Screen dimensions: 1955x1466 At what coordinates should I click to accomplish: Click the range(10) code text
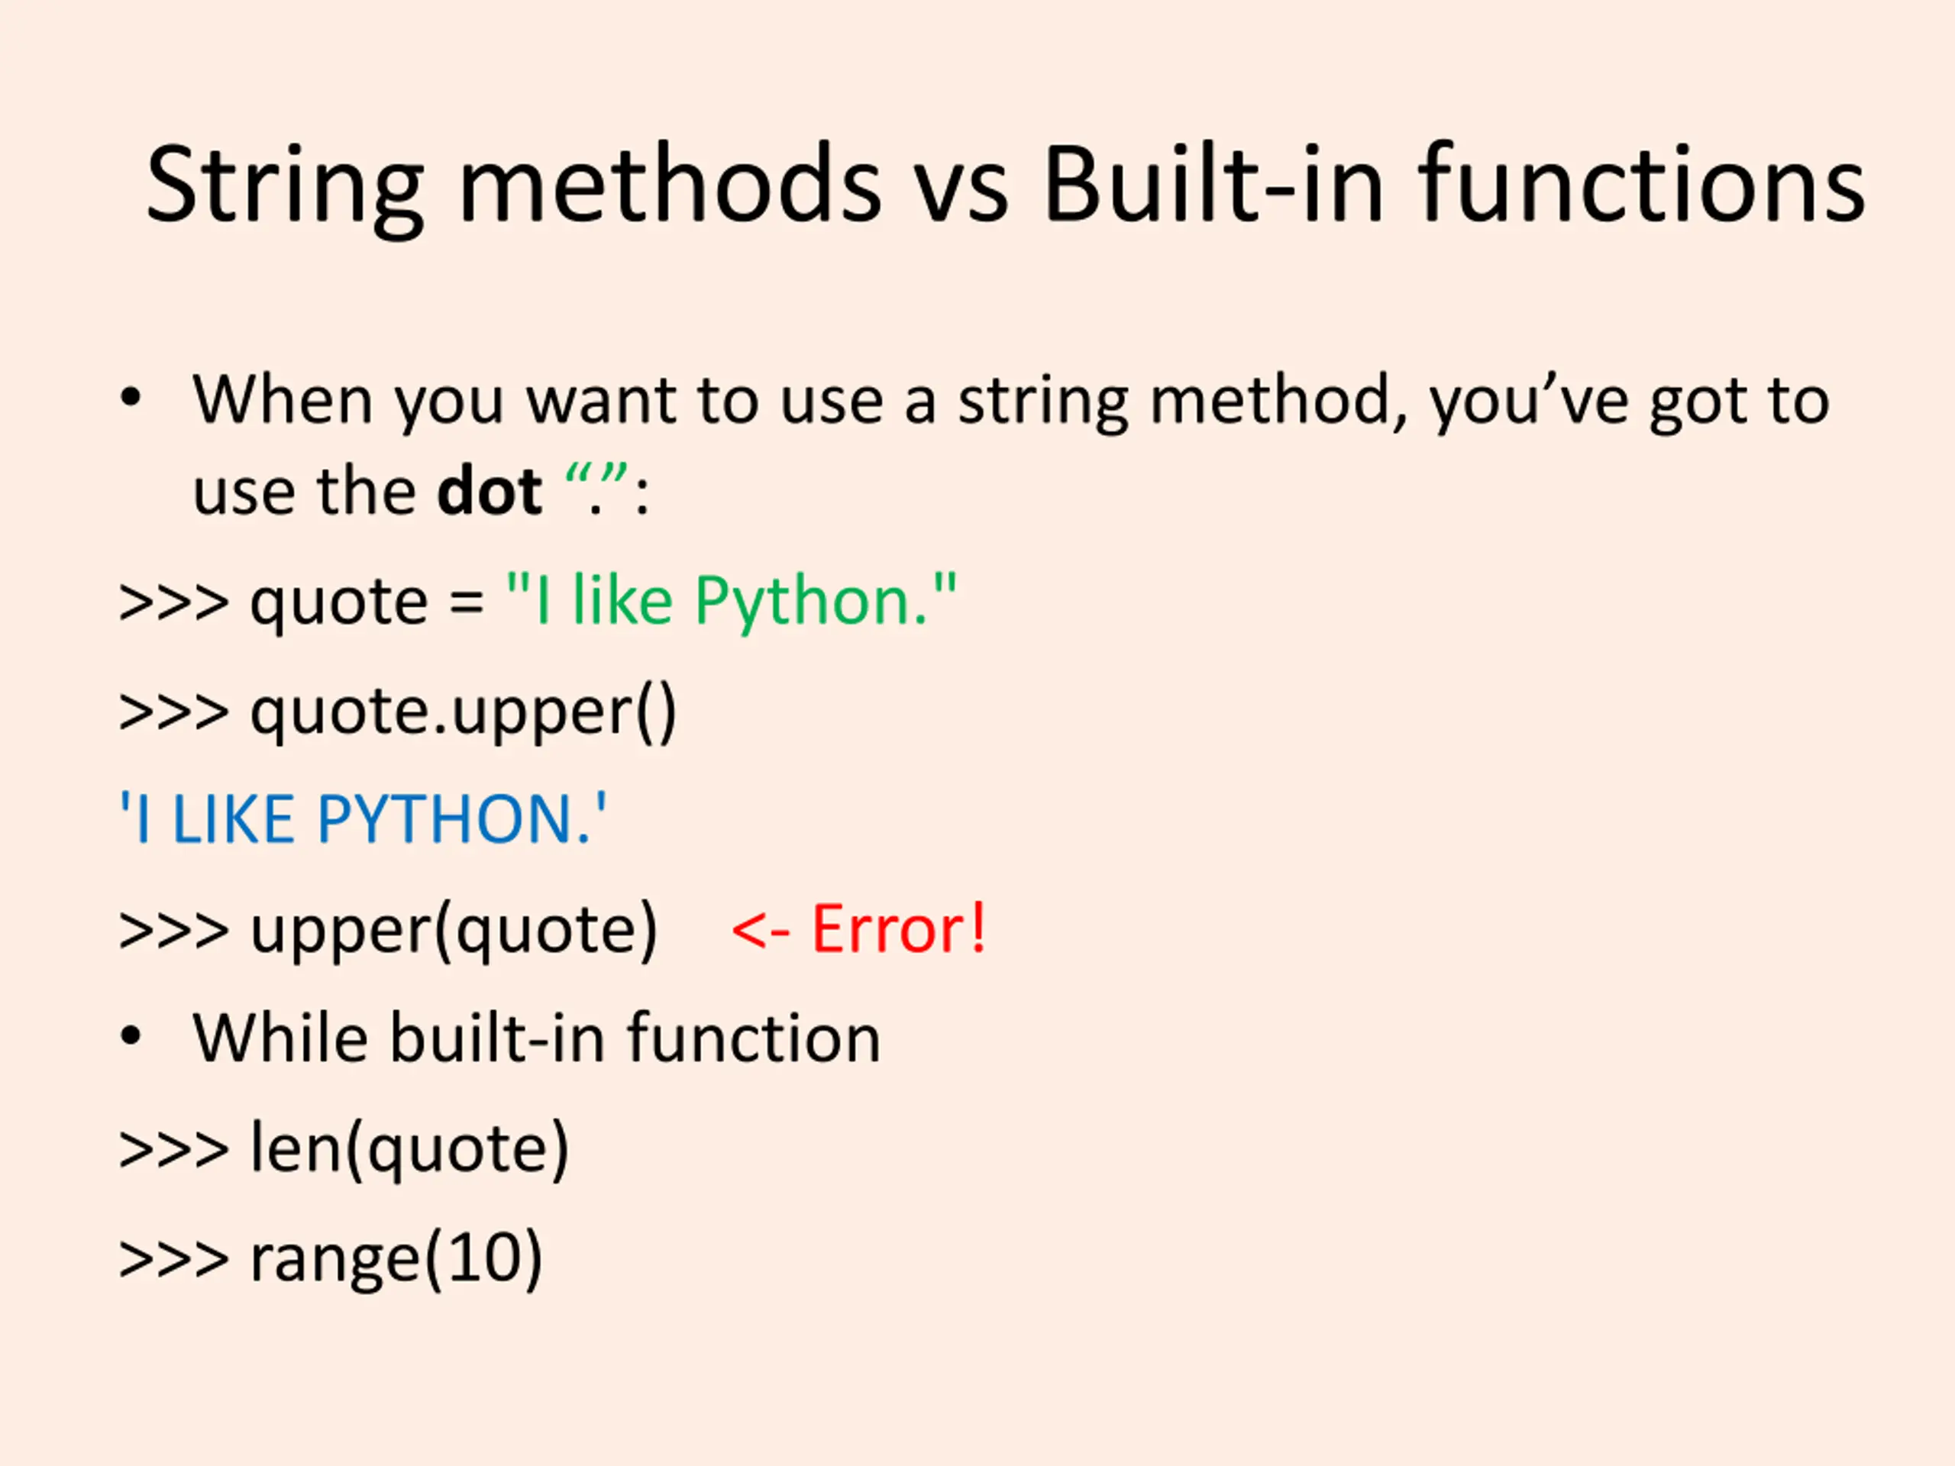(396, 1258)
